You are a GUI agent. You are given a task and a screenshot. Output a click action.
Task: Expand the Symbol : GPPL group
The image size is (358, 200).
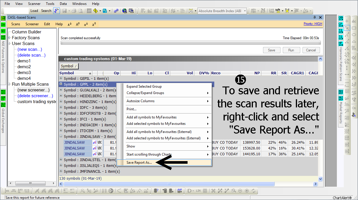click(x=61, y=84)
